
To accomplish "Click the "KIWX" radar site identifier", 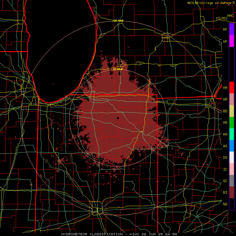I will point(135,234).
